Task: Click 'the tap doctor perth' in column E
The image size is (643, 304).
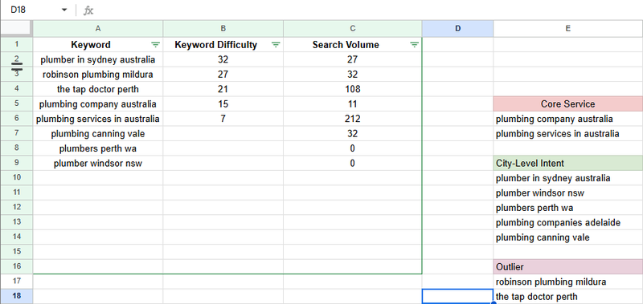Action: (568, 296)
